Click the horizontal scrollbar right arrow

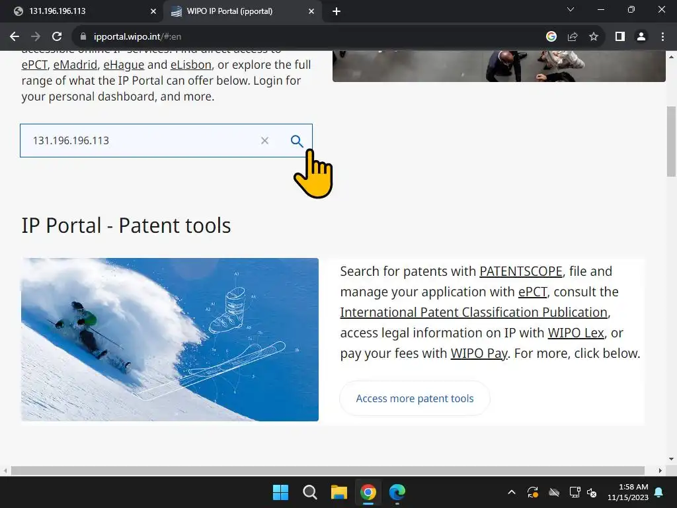pos(660,470)
